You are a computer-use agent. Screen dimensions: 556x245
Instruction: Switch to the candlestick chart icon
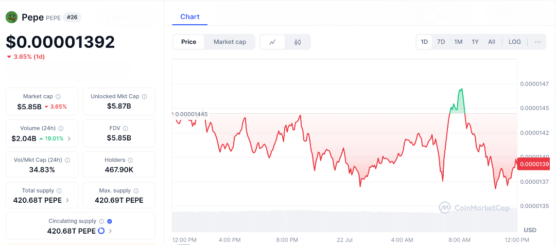298,42
